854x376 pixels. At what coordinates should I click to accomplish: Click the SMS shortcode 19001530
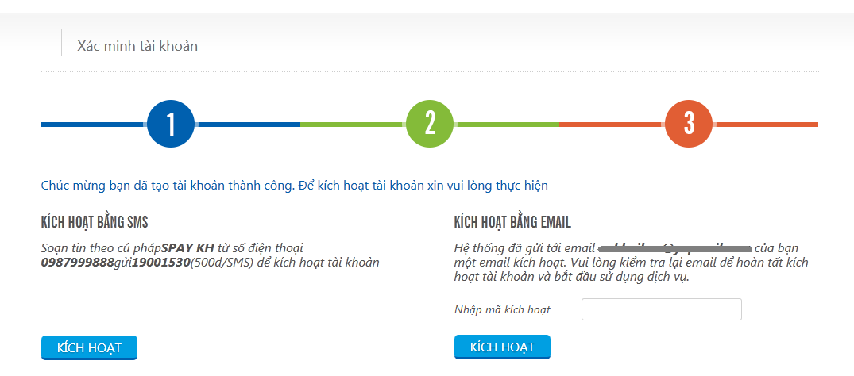[x=161, y=263]
